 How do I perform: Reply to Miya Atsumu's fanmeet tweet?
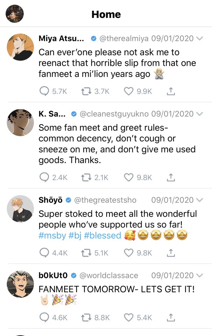(x=44, y=91)
